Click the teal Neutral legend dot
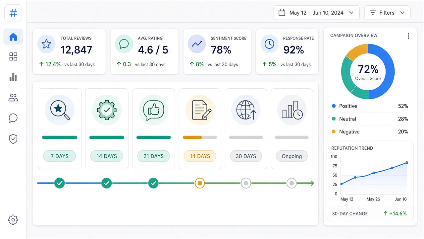Viewport: 424px width, 239px height. pos(334,119)
